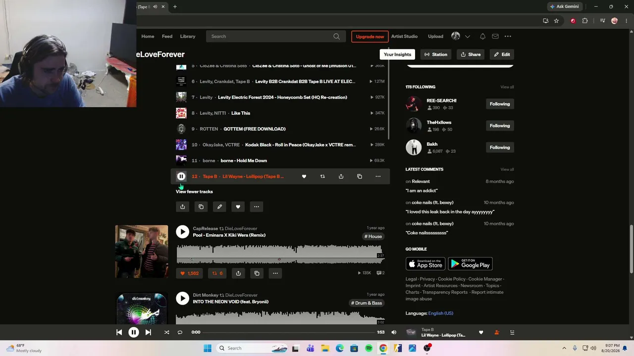Pause the Lil Wayne Lollipop playlist track
The width and height of the screenshot is (634, 356).
(181, 177)
